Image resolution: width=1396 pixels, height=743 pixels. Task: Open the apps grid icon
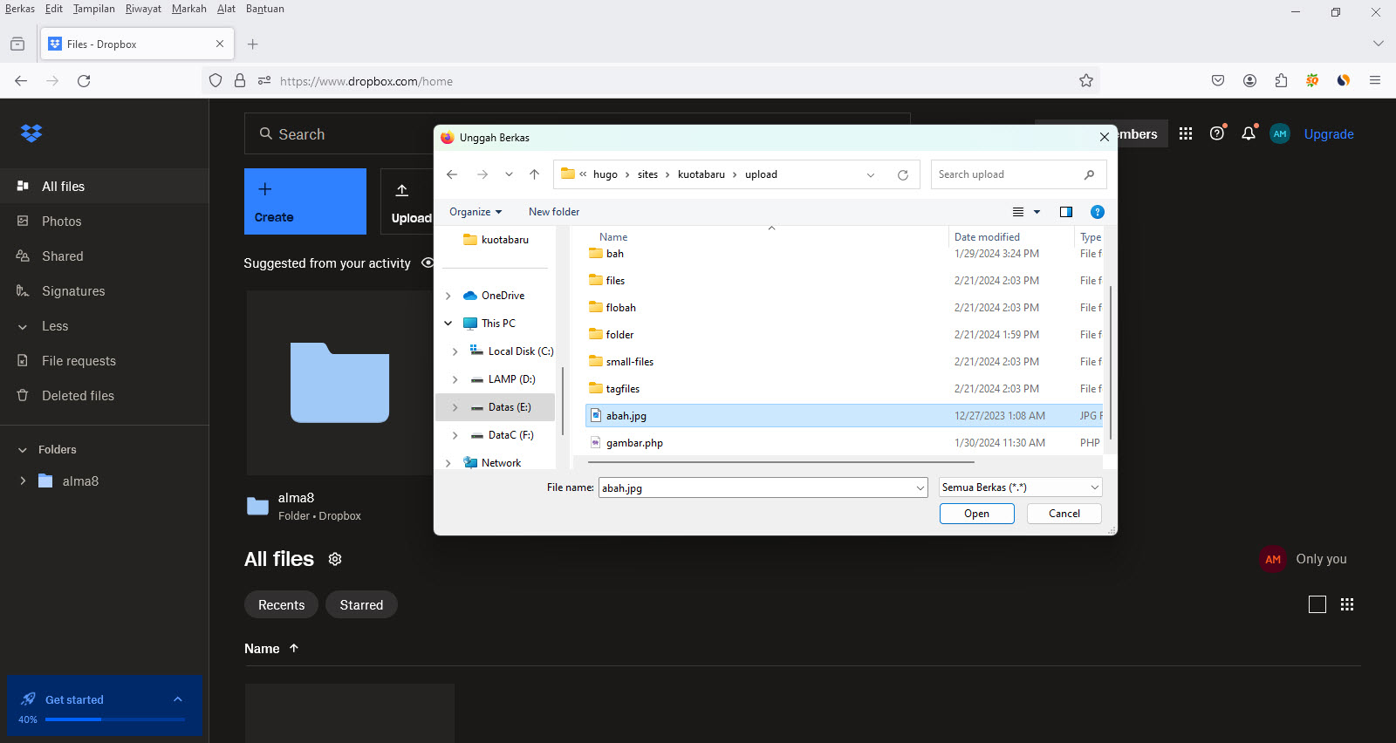click(1186, 133)
